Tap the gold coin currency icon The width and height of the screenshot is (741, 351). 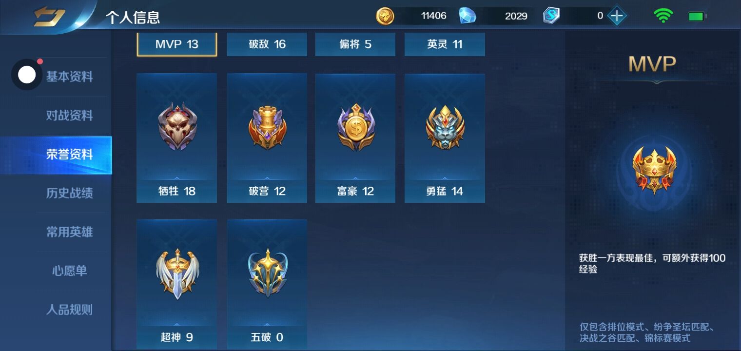pos(385,16)
